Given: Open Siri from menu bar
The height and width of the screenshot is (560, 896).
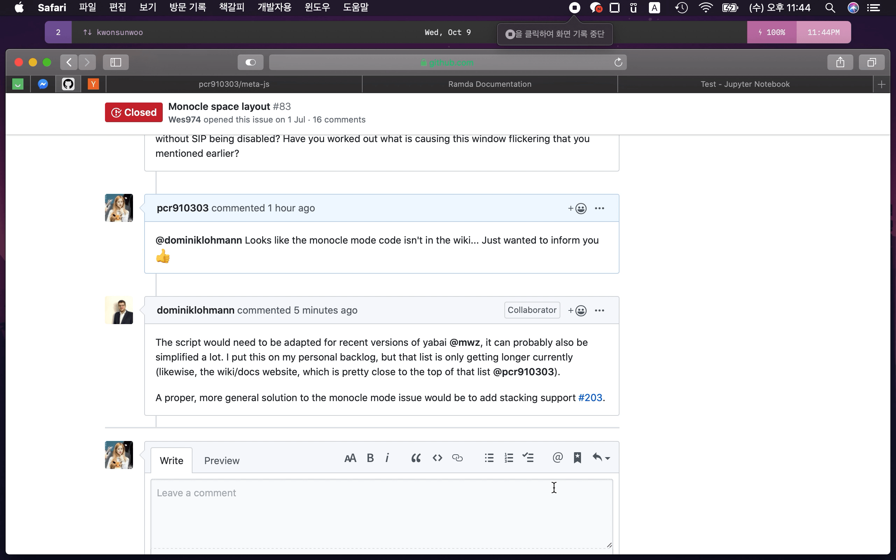Looking at the screenshot, I should (853, 7).
